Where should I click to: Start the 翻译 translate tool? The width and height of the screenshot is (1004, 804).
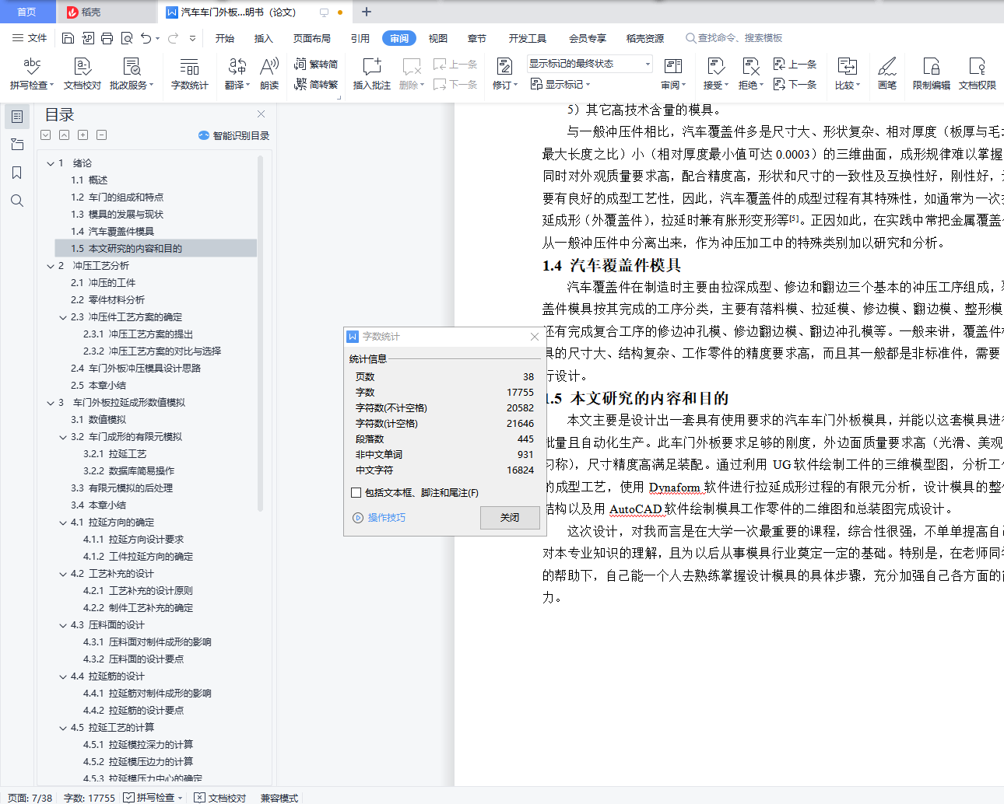[x=237, y=74]
